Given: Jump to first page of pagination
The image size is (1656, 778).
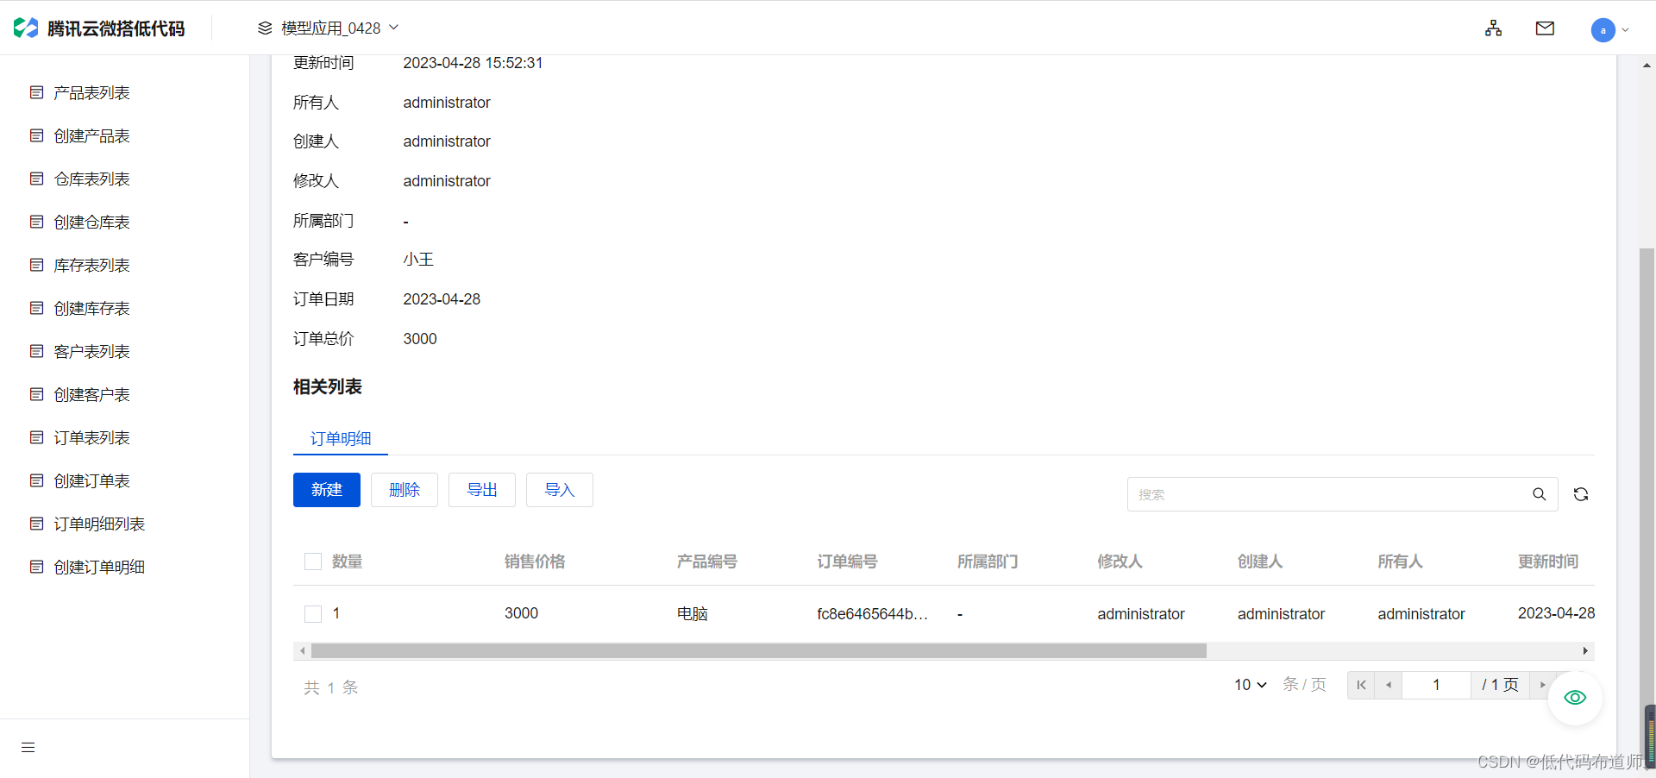Looking at the screenshot, I should [x=1361, y=685].
